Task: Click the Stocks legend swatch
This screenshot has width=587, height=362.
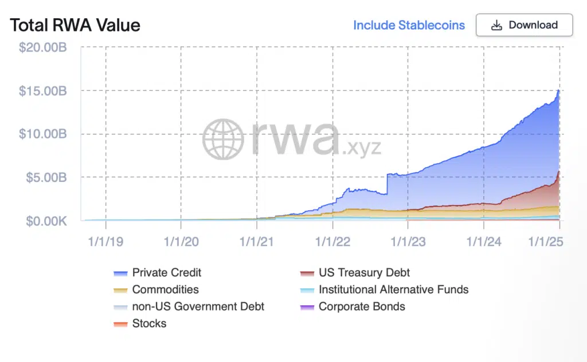Action: [x=121, y=324]
